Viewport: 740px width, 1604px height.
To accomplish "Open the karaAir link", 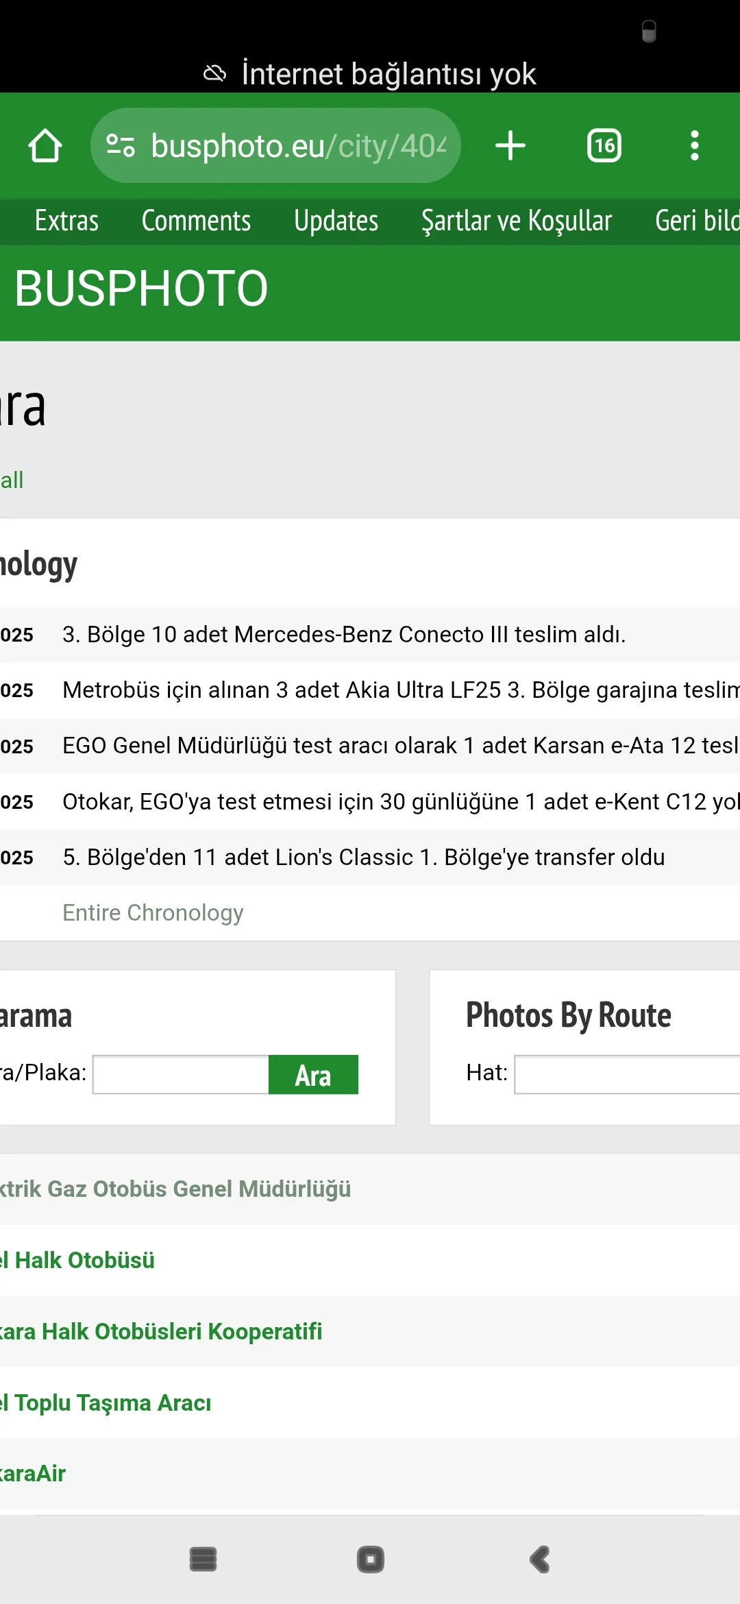I will (33, 1473).
